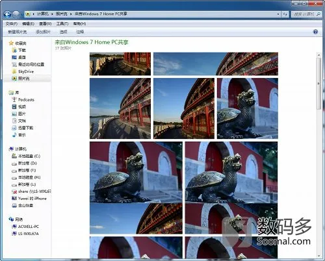Image resolution: width=325 pixels, height=261 pixels.
Task: Select the 新加卷 (L:) drive item
Action: pos(24,184)
